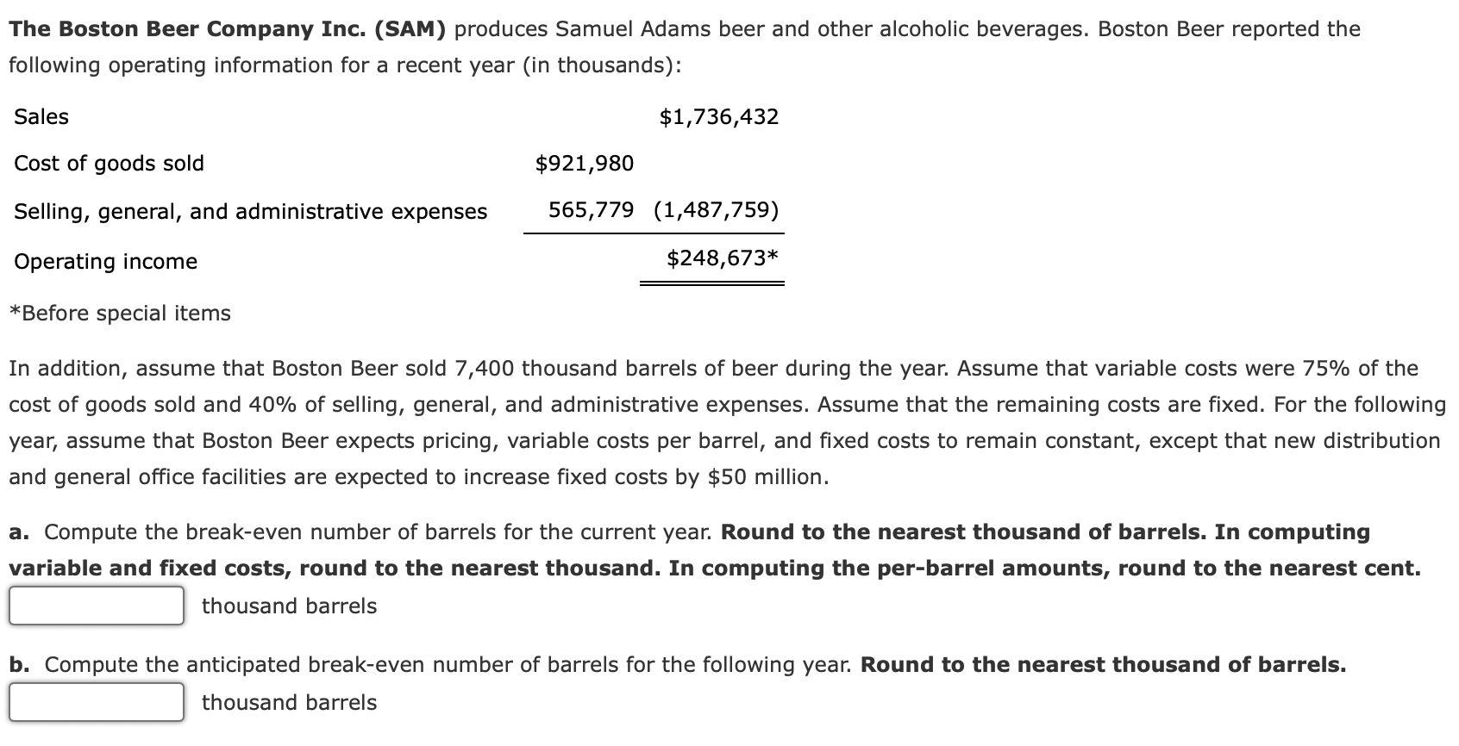
Task: Select the Operating income label
Action: tap(104, 261)
